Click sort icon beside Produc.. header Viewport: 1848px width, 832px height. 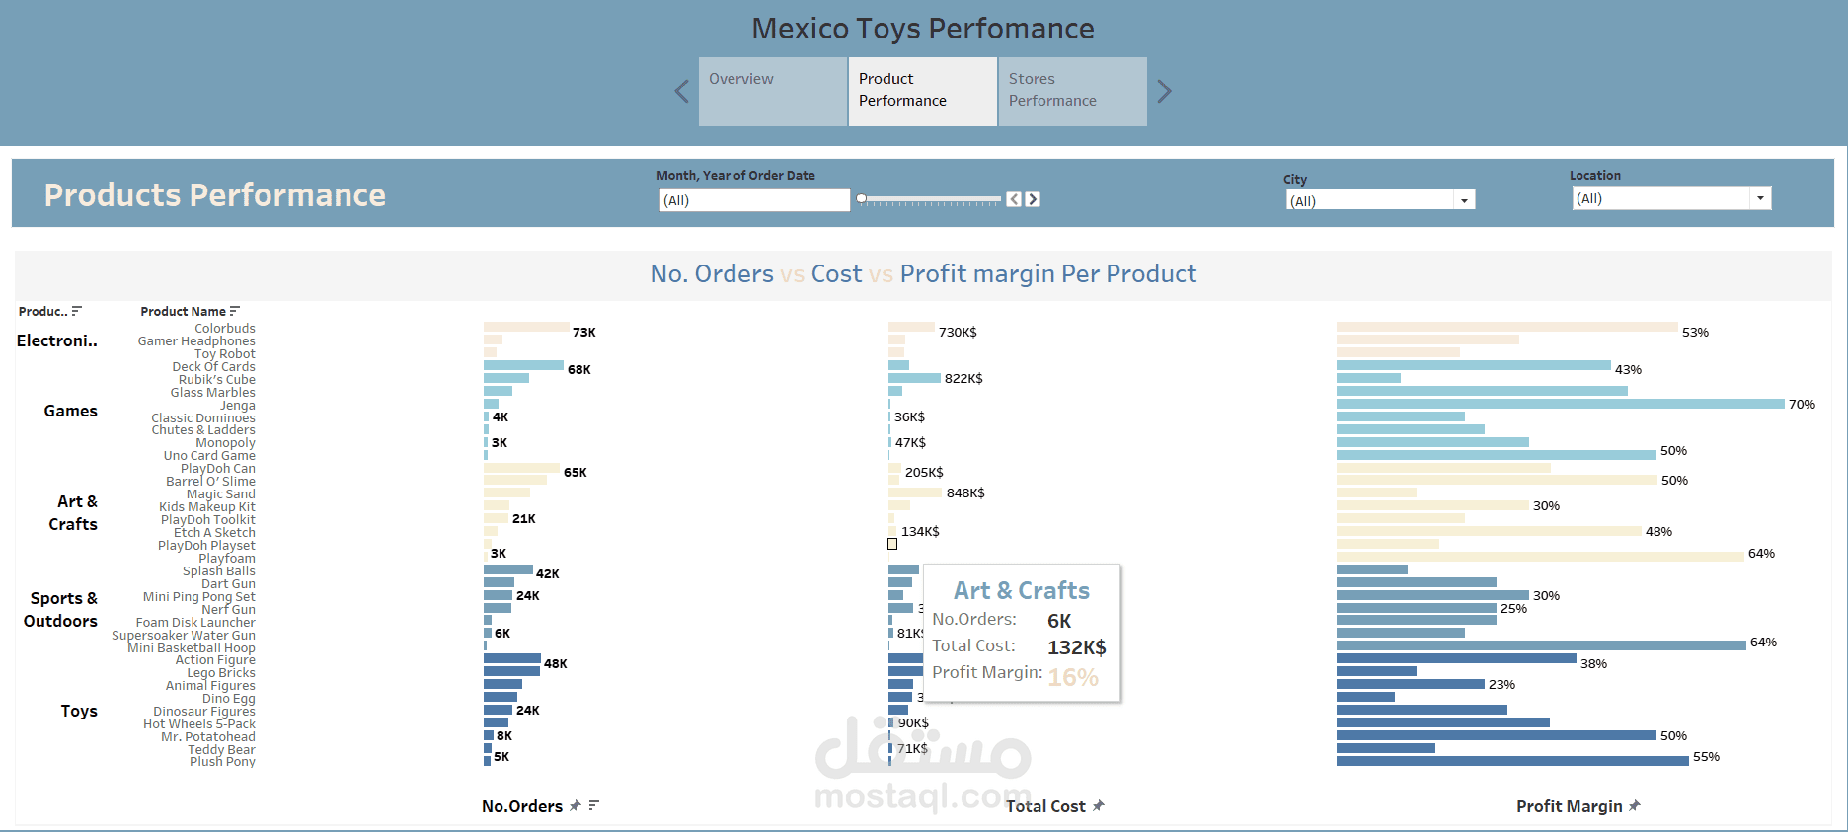point(77,311)
